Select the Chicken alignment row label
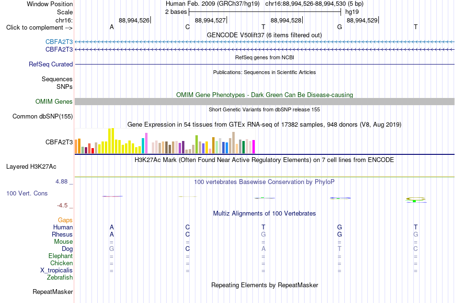The height and width of the screenshot is (303, 455). click(x=61, y=263)
